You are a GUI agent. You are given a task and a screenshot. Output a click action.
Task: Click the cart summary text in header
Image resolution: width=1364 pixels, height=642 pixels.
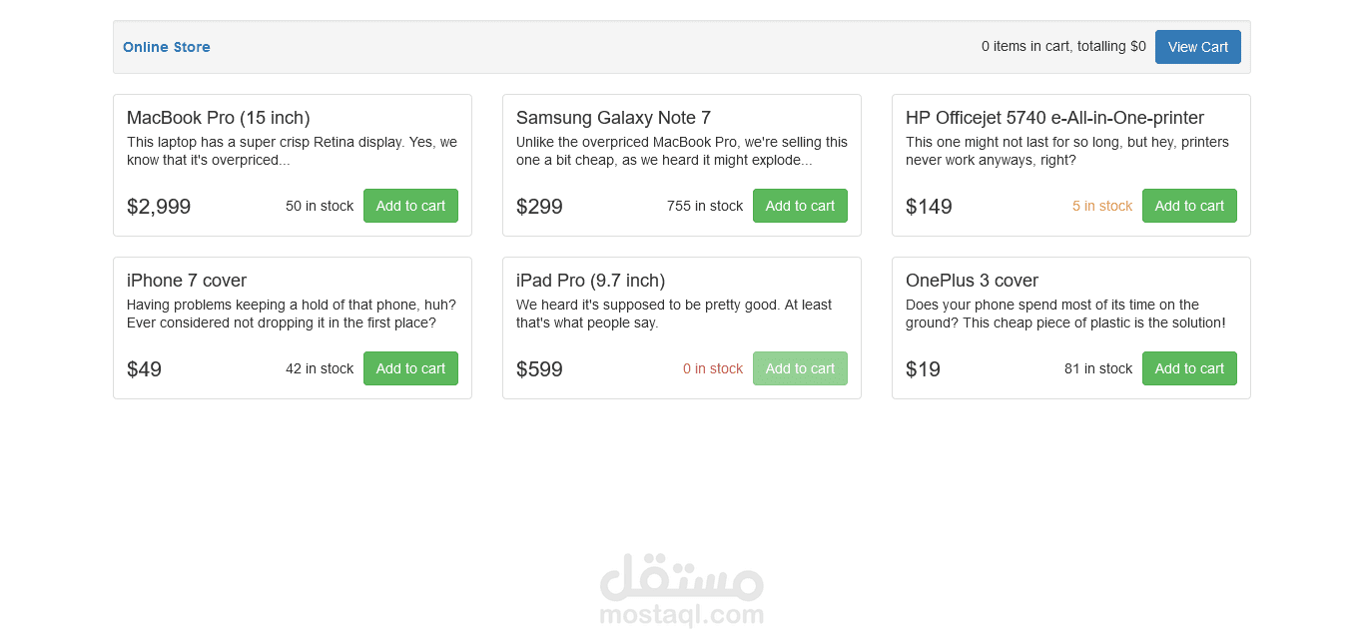tap(1063, 46)
